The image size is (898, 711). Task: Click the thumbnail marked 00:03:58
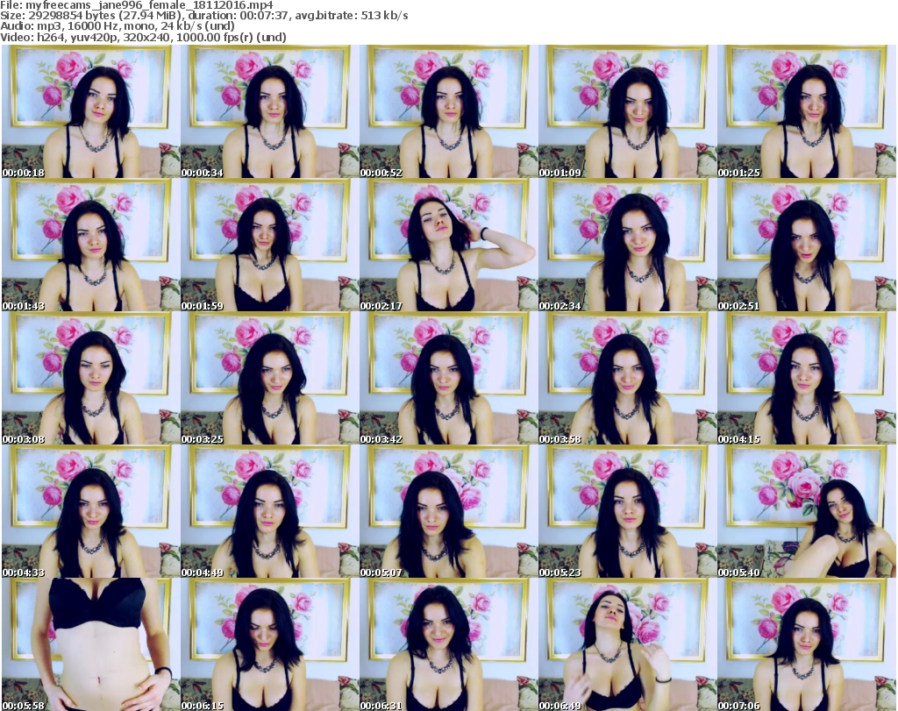pyautogui.click(x=627, y=379)
